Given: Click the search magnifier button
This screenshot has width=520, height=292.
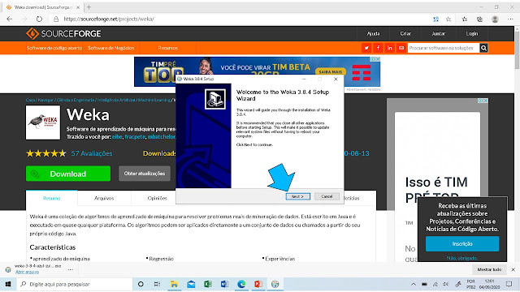Looking at the screenshot, I should tap(483, 48).
